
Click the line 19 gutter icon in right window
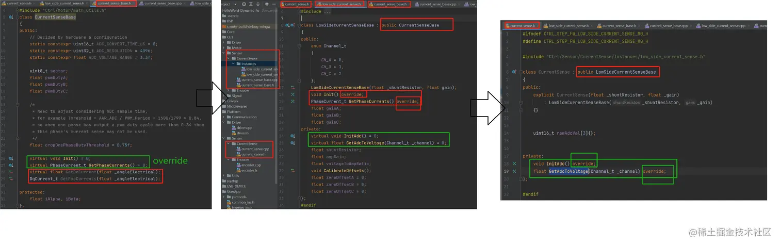pos(514,171)
